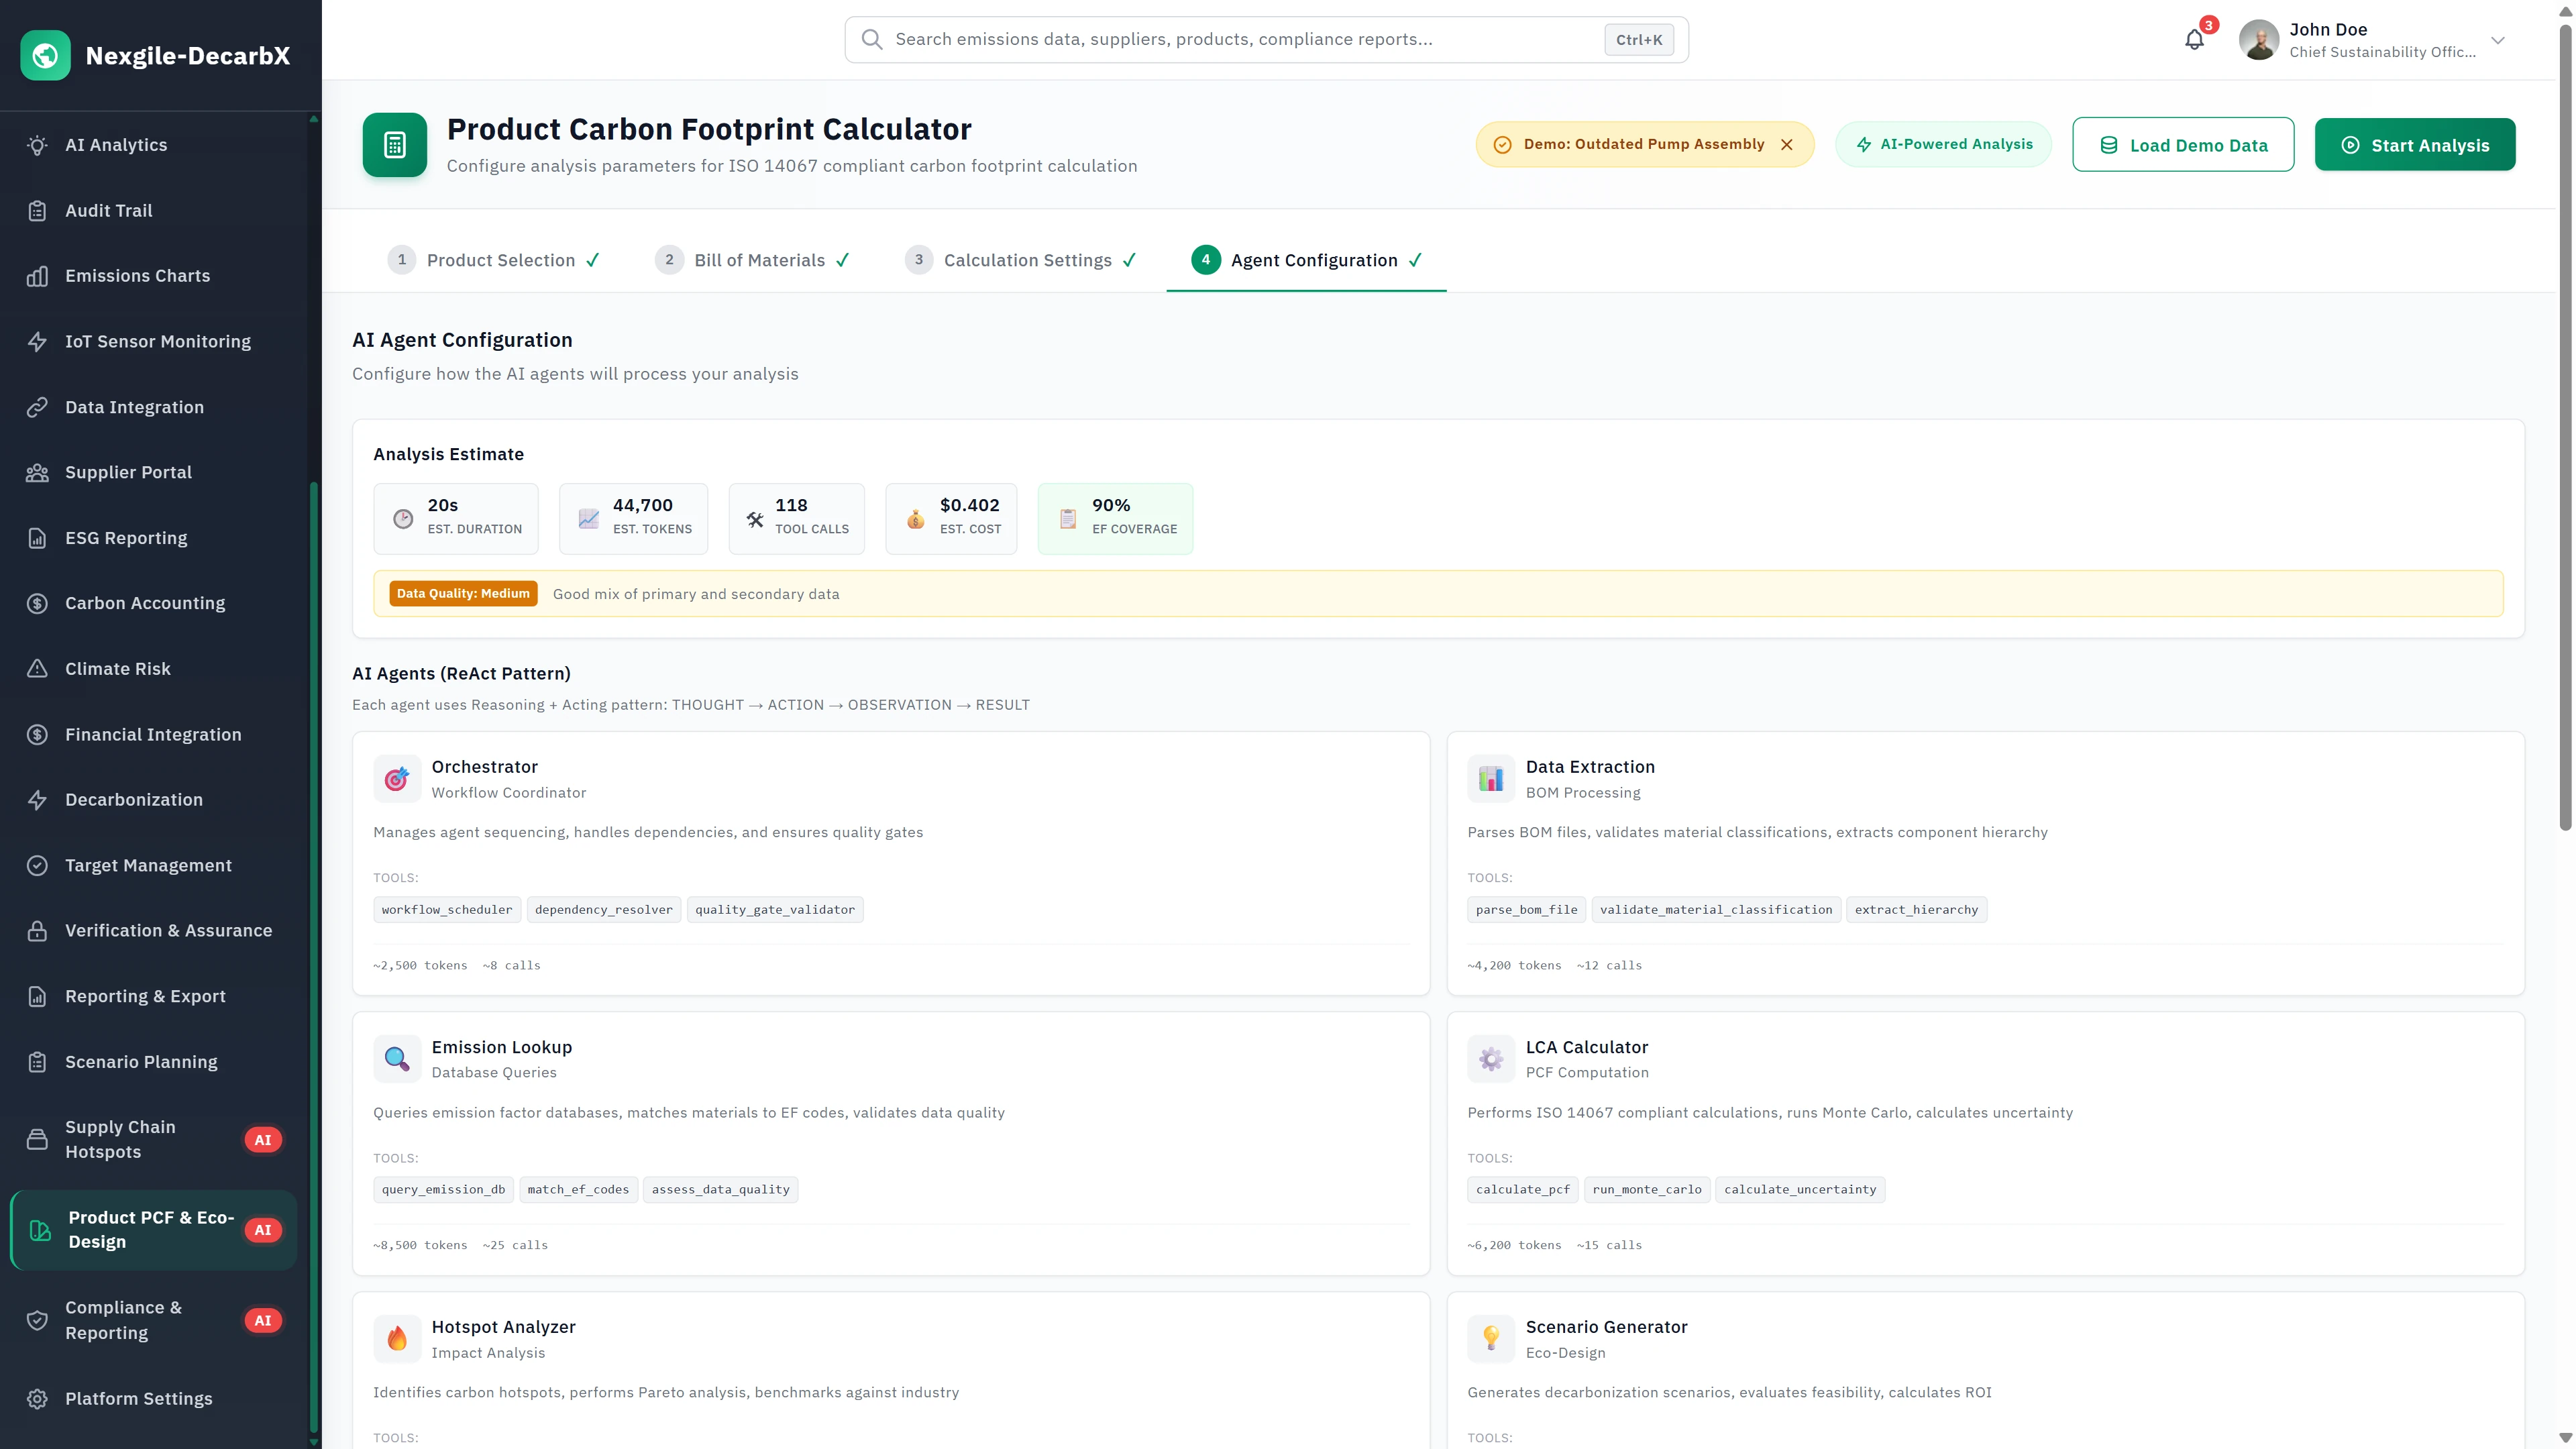Open Platform Settings gear icon
This screenshot has height=1449, width=2576.
coord(38,1398)
